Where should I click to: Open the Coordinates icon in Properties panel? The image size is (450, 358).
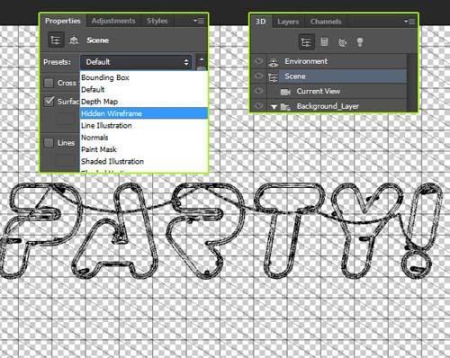pos(74,40)
